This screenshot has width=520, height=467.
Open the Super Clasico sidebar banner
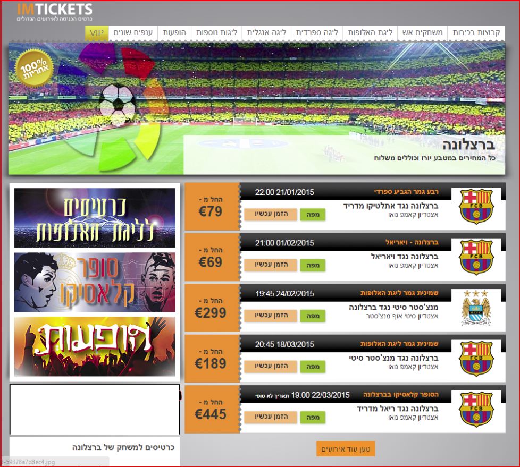95,282
